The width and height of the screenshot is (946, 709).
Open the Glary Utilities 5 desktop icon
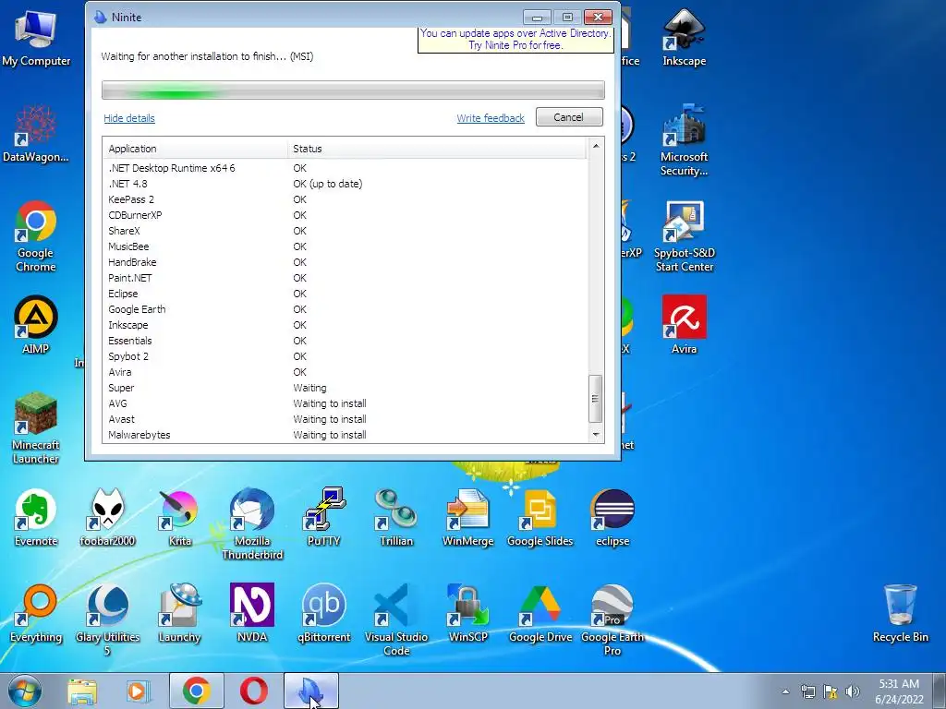coord(107,619)
